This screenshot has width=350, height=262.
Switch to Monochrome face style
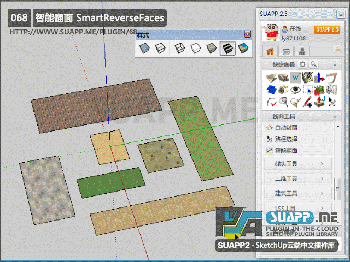243,48
